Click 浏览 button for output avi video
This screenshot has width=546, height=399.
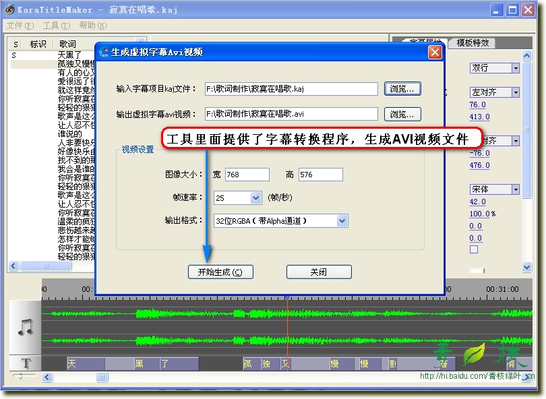402,114
